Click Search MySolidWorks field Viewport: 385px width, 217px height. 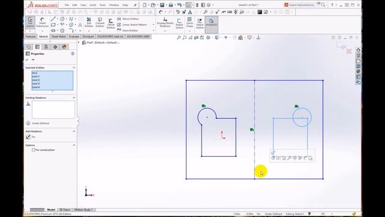(301, 5)
